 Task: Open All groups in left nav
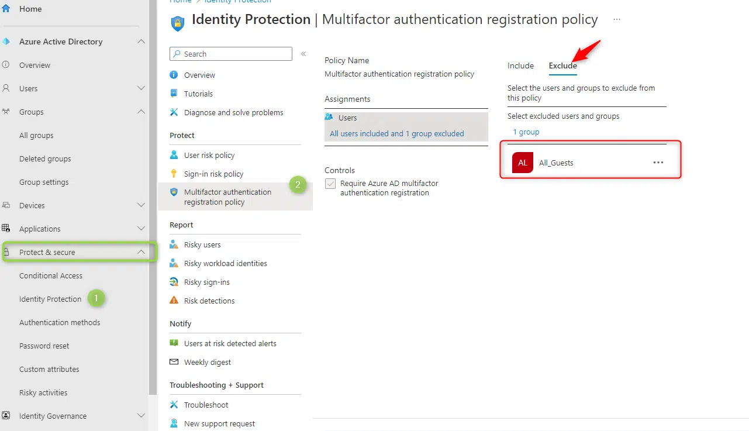pyautogui.click(x=36, y=135)
